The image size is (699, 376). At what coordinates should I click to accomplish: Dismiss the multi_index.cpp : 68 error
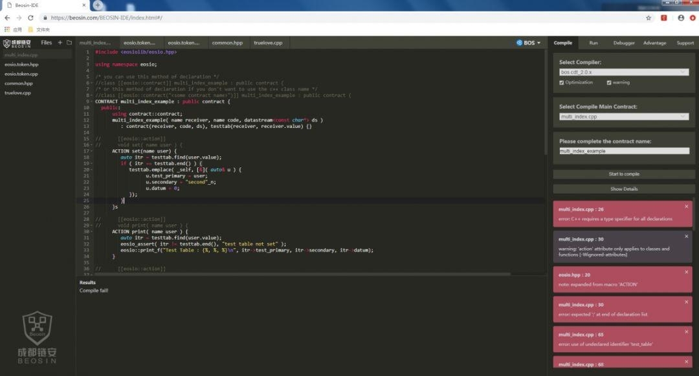coord(687,361)
